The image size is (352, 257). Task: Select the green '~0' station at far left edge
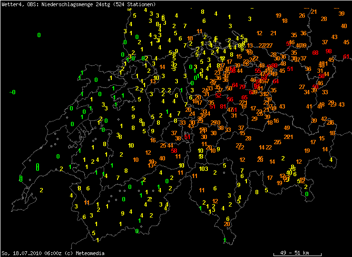(12, 92)
